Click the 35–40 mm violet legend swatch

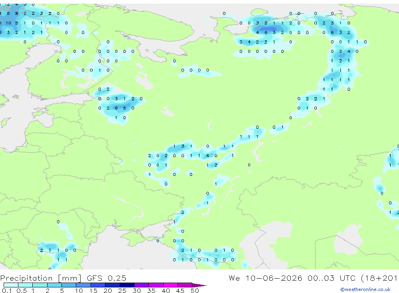tap(156, 285)
